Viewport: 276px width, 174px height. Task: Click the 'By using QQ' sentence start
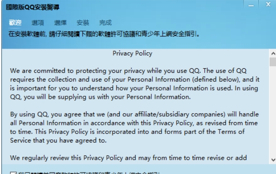tap(29, 114)
